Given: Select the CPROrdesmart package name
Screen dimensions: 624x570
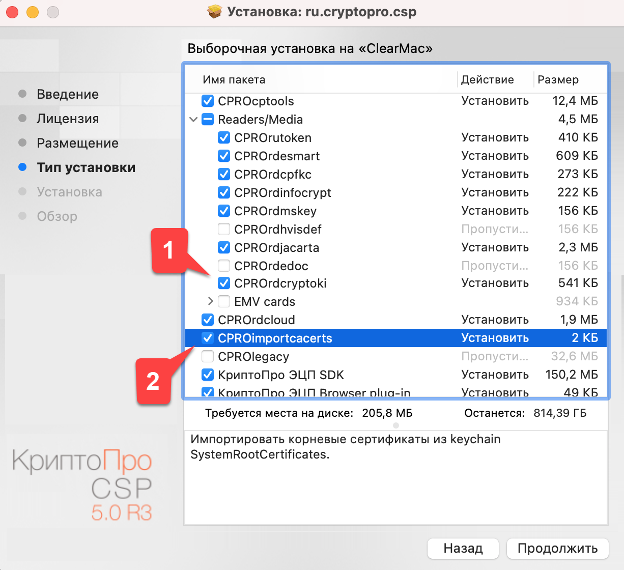Looking at the screenshot, I should pyautogui.click(x=277, y=156).
